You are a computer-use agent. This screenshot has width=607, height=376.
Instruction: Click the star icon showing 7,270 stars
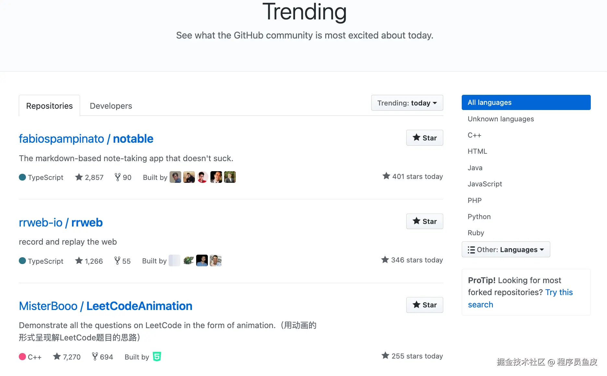(57, 357)
